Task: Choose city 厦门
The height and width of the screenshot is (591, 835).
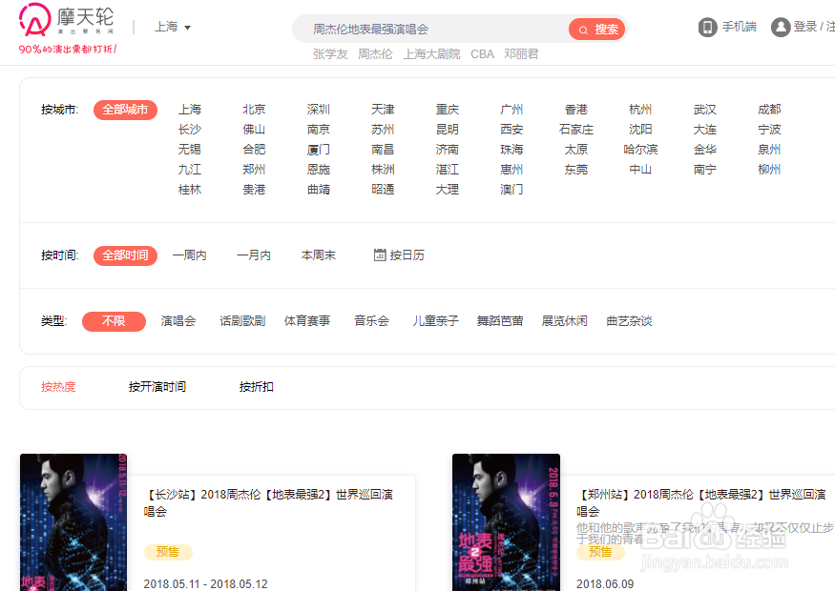Action: (319, 150)
